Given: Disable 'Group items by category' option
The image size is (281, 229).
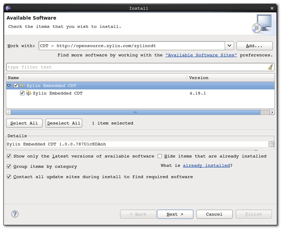Looking at the screenshot, I should (x=9, y=166).
